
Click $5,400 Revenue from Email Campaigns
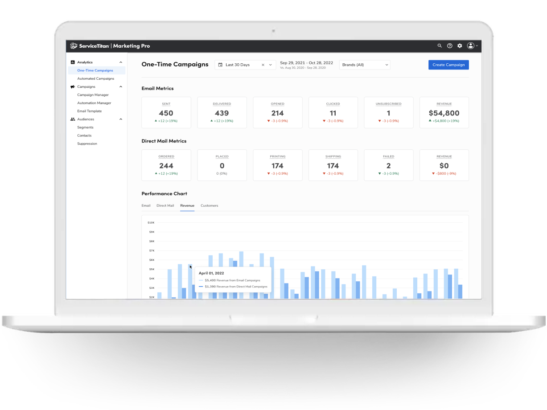pos(233,280)
